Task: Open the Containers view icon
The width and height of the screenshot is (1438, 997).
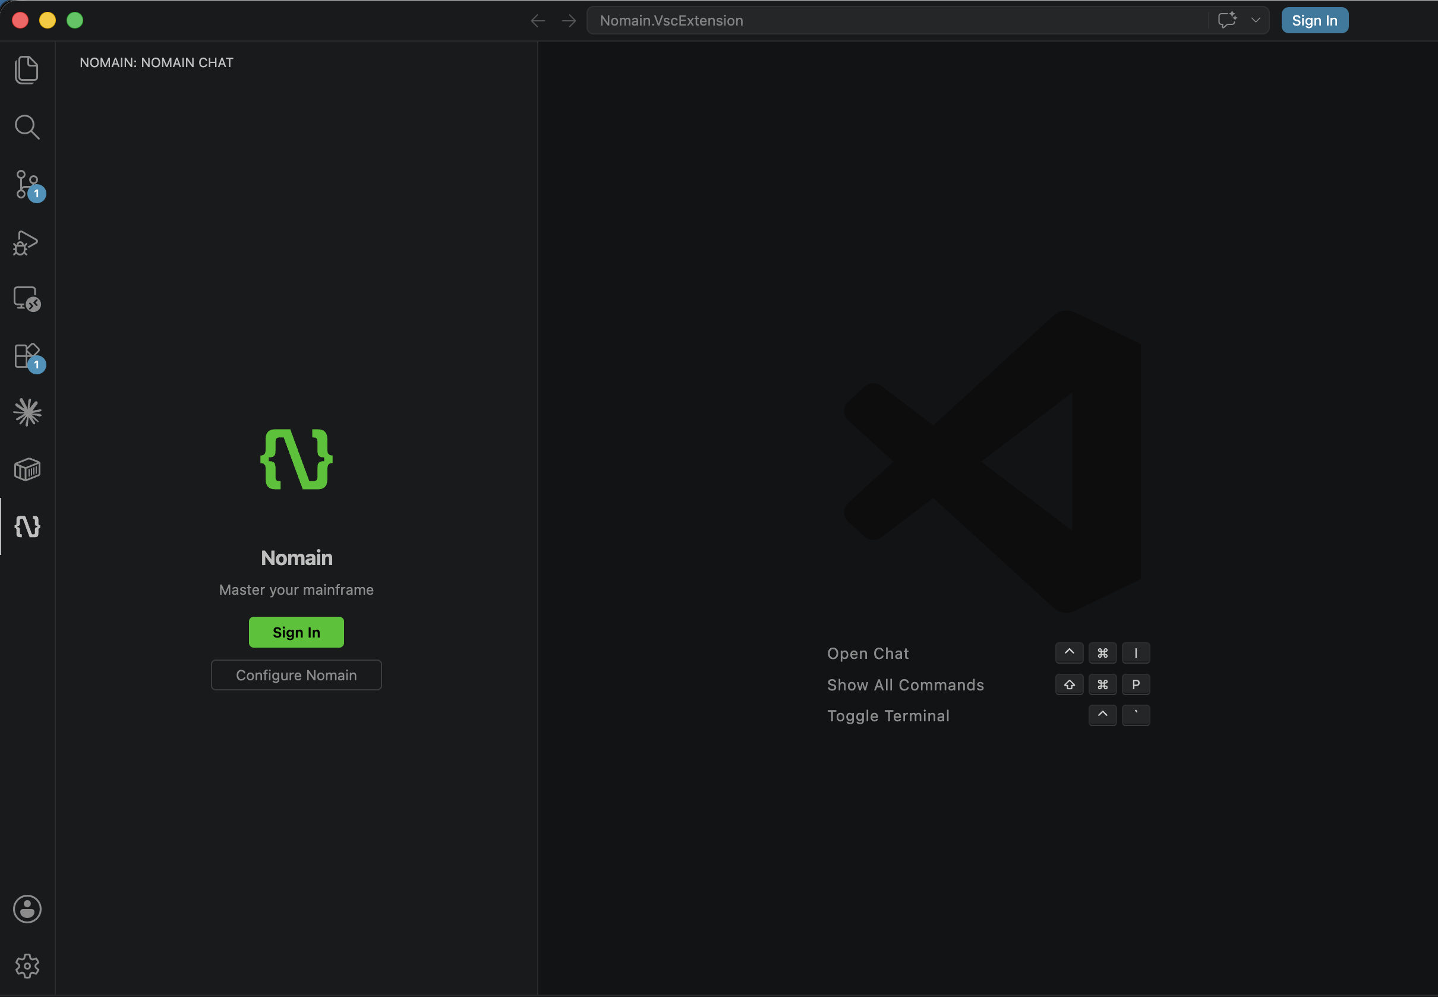Action: [27, 469]
